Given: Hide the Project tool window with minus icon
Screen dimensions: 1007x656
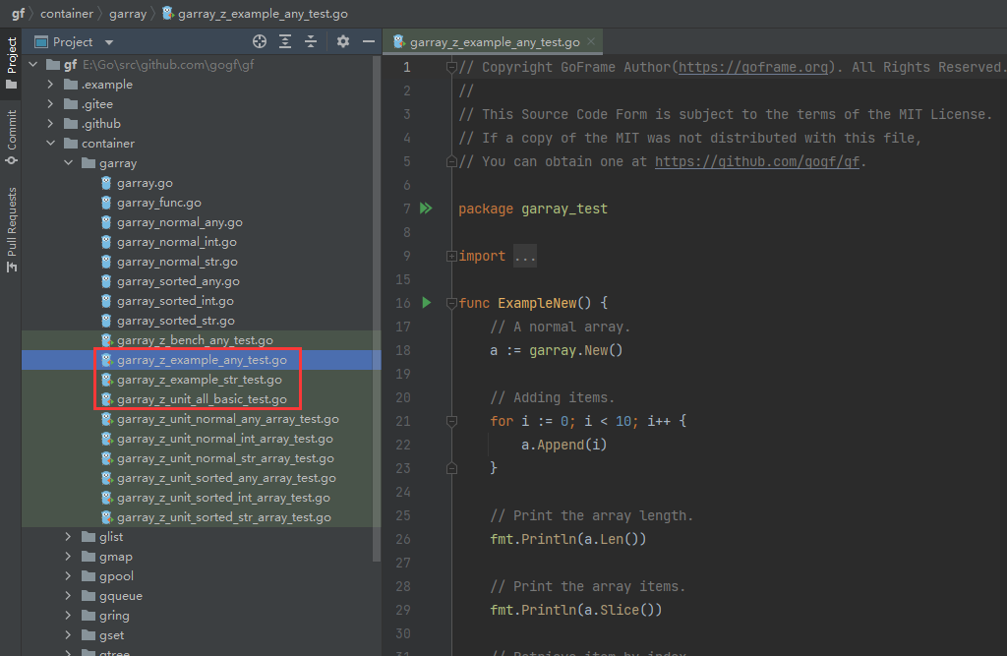Looking at the screenshot, I should pyautogui.click(x=369, y=41).
